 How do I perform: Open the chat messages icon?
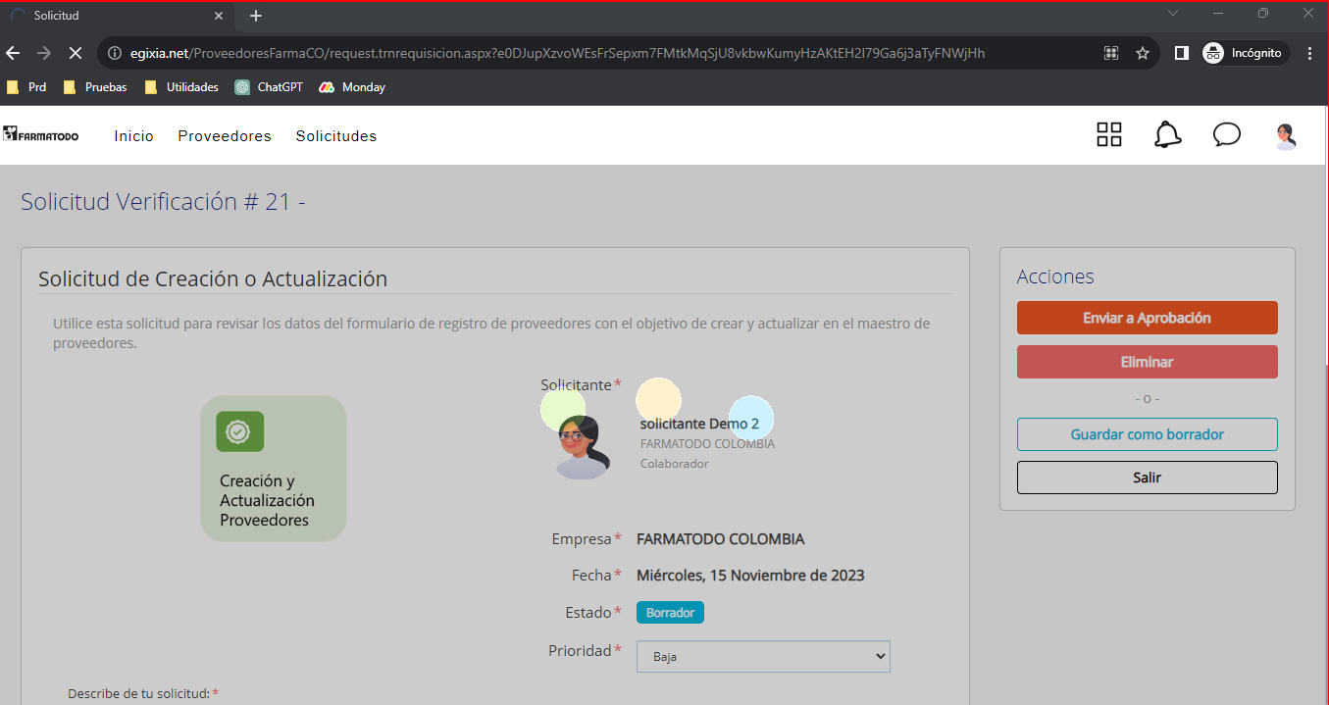pyautogui.click(x=1226, y=135)
